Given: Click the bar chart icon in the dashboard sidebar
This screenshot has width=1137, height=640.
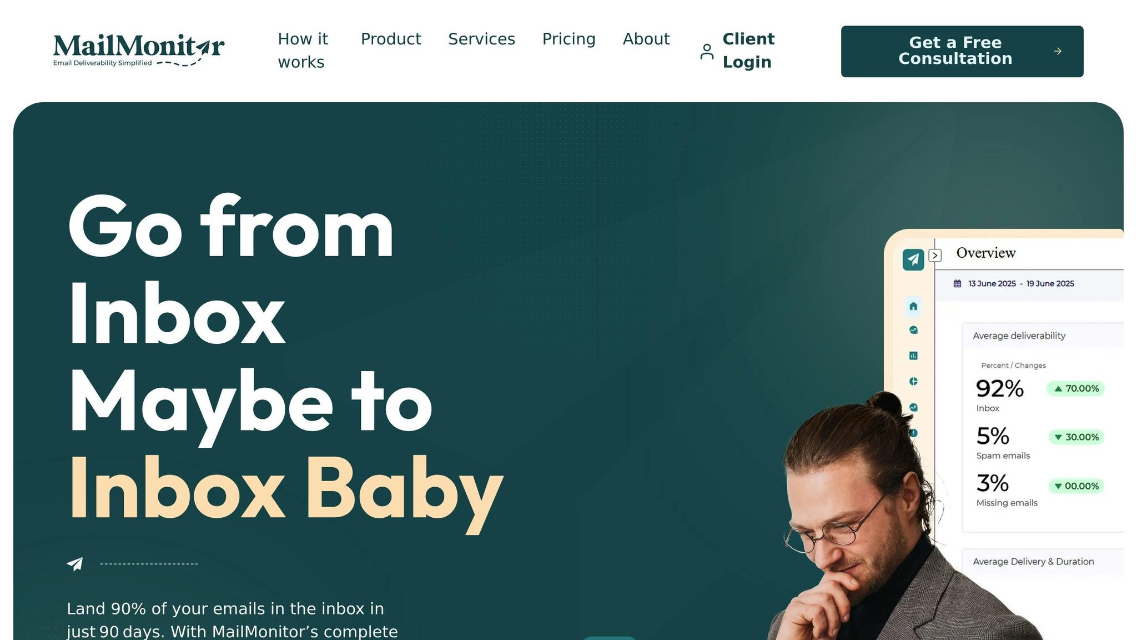Looking at the screenshot, I should pos(913,356).
